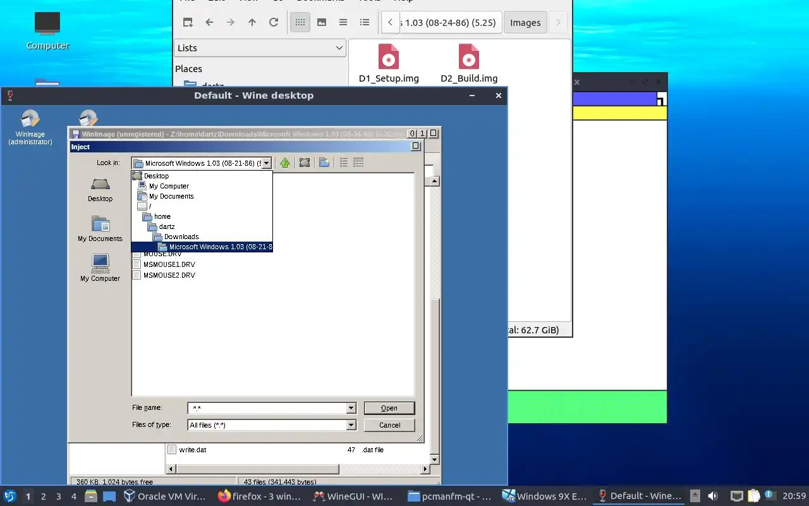This screenshot has height=506, width=809.
Task: Switch to pcmanfm-qt taskbar entry
Action: point(449,496)
